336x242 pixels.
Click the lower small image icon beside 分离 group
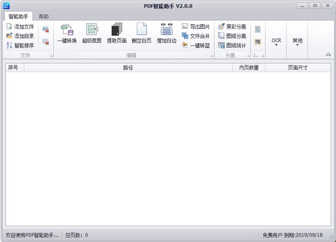click(258, 41)
